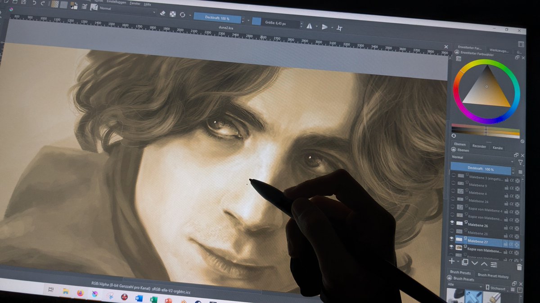Delete the layer with the trash icon
The image size is (540, 303).
(x=519, y=267)
